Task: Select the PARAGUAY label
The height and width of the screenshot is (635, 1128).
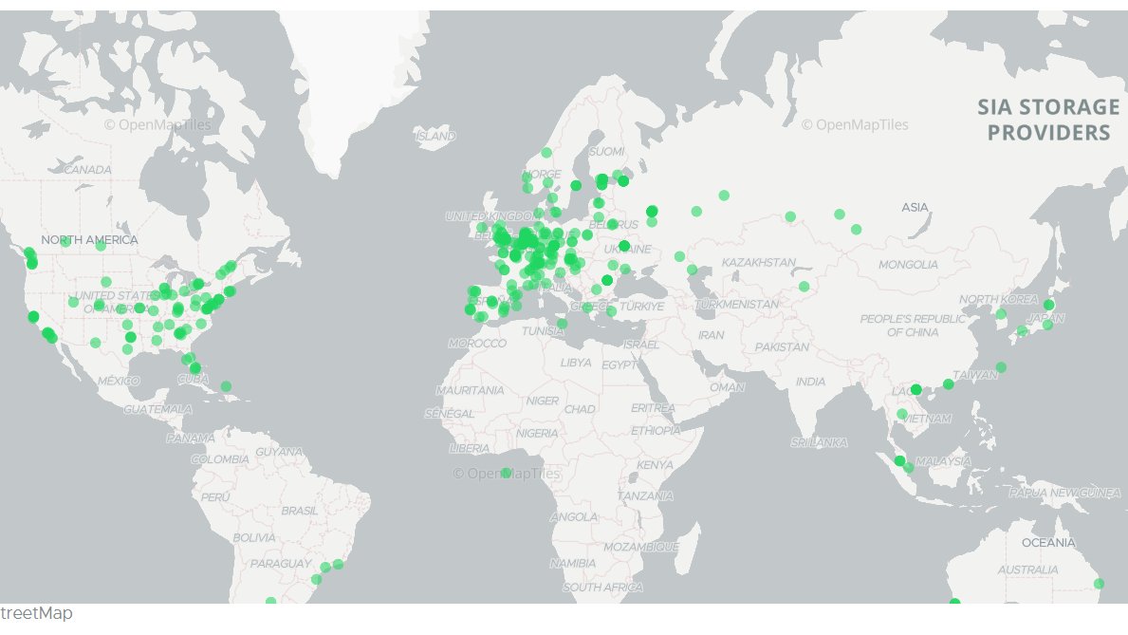Action: tap(281, 564)
